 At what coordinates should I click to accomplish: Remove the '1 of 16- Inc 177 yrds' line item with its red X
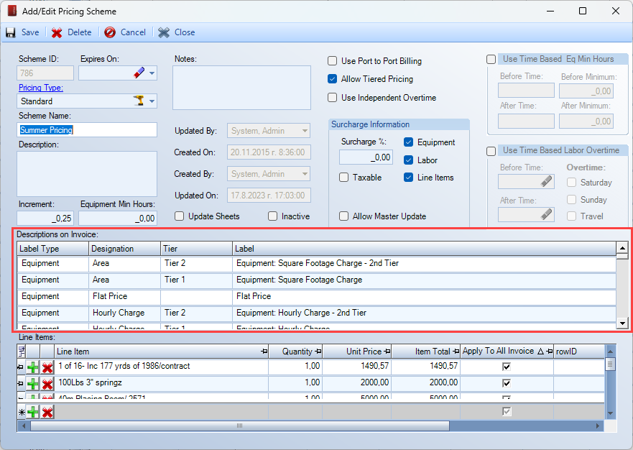point(47,367)
